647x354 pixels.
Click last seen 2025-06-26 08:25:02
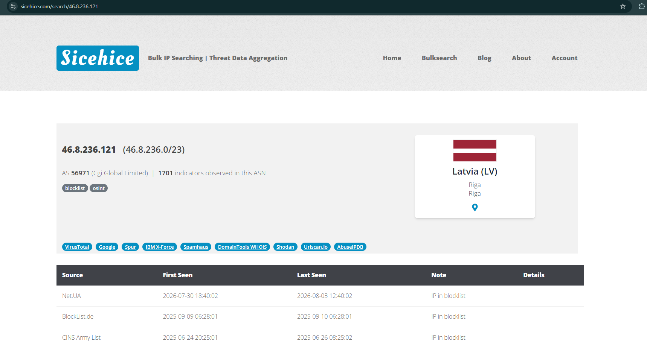(325, 337)
